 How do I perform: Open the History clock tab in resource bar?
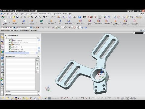[x=2, y=70]
